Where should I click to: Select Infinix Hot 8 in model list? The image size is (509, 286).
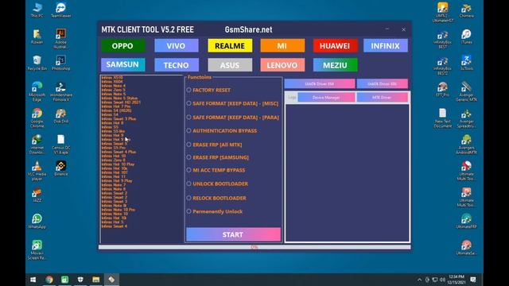(x=112, y=123)
